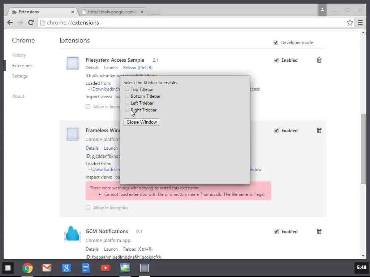The width and height of the screenshot is (370, 277).
Task: Open the image gallery shelf icon
Action: click(x=125, y=268)
